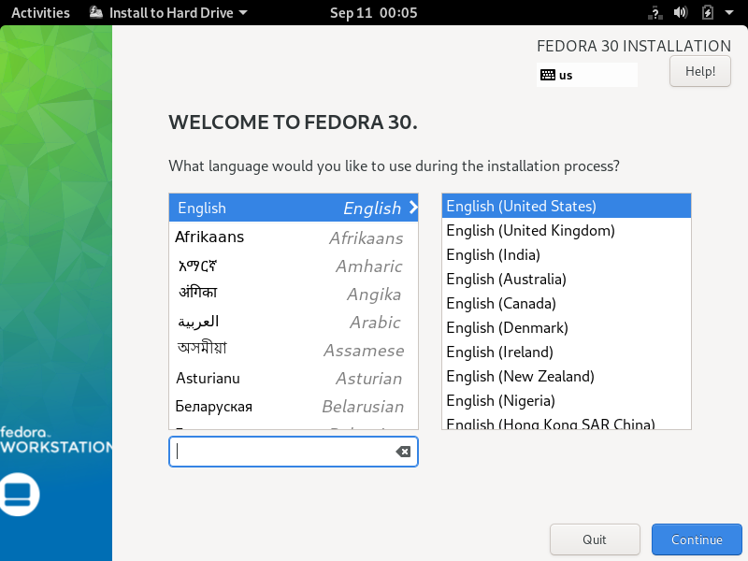Select Arabic in the language list
This screenshot has width=748, height=561.
(294, 322)
